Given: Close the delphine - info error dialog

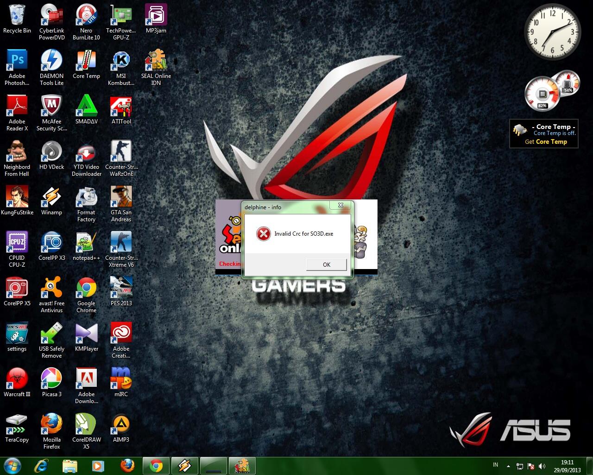Looking at the screenshot, I should pyautogui.click(x=341, y=205).
